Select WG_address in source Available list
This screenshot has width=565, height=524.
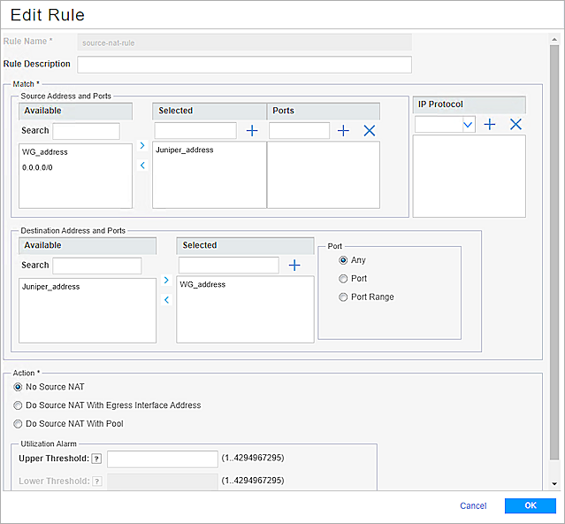(x=45, y=152)
